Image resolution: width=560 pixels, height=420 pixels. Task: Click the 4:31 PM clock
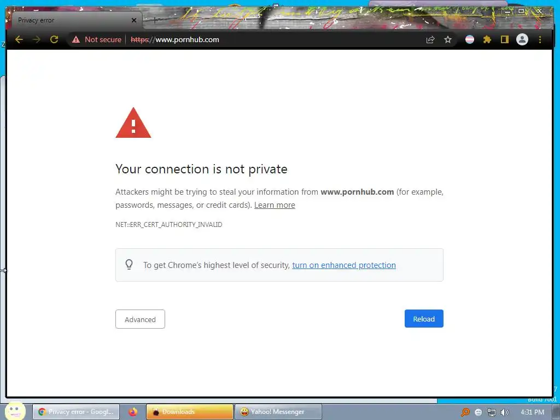pyautogui.click(x=532, y=412)
